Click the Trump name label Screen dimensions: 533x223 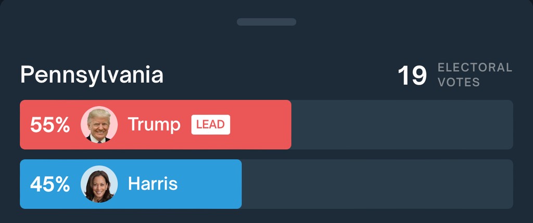(154, 125)
